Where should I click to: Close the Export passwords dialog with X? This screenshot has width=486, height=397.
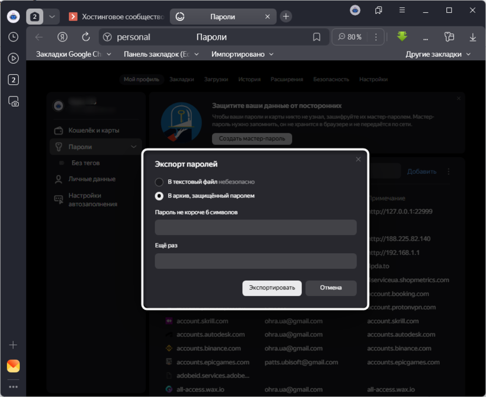[x=358, y=159]
